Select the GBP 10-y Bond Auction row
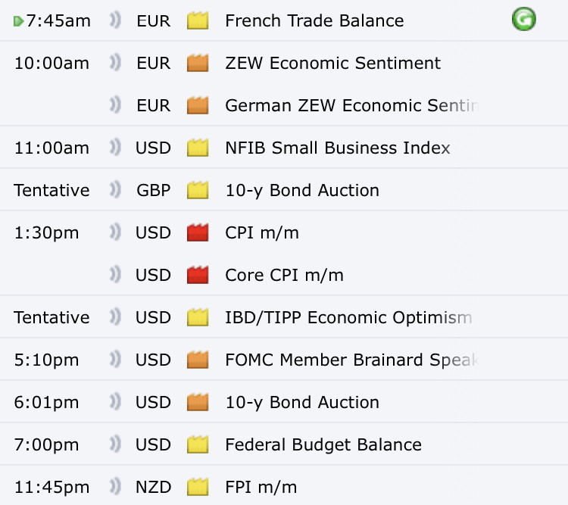The image size is (568, 505). [x=284, y=190]
